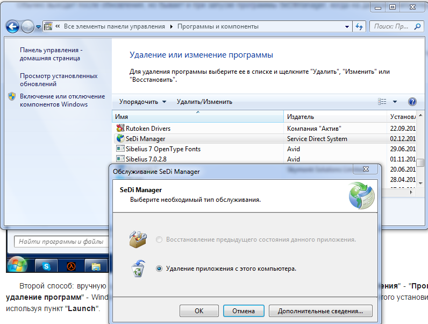Image resolution: width=428 pixels, height=324 pixels.
Task: Click the SeDi Manager globe icon in list
Action: 120,138
